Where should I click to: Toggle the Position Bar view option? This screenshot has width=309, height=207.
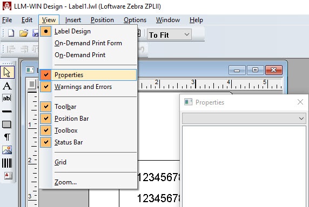tap(88, 119)
